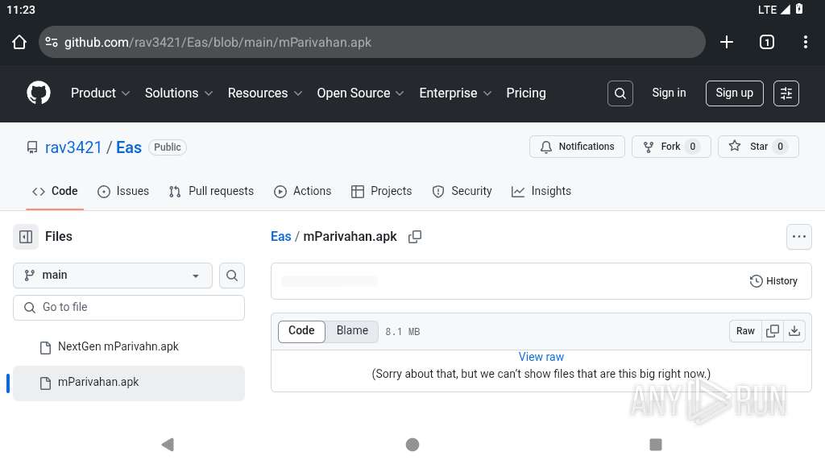Open the Chrome three-dot overflow menu
This screenshot has width=825, height=464.
pyautogui.click(x=805, y=42)
